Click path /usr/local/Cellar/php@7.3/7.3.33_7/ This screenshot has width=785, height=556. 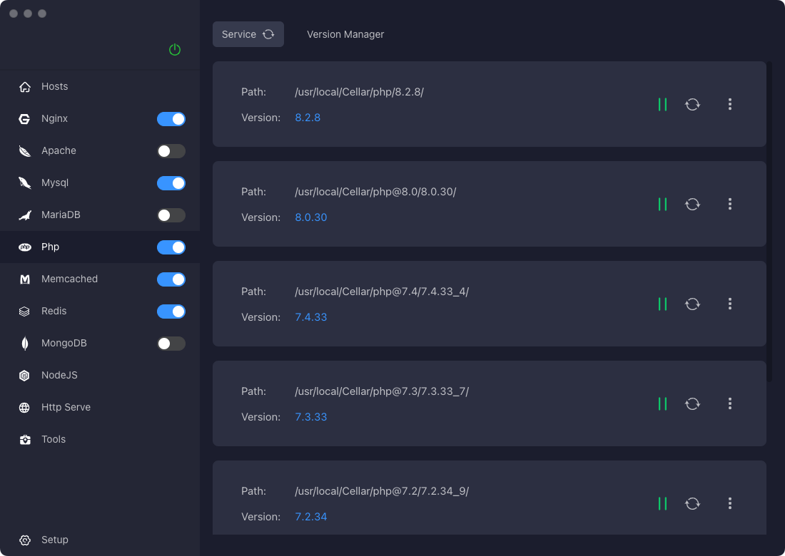coord(382,391)
